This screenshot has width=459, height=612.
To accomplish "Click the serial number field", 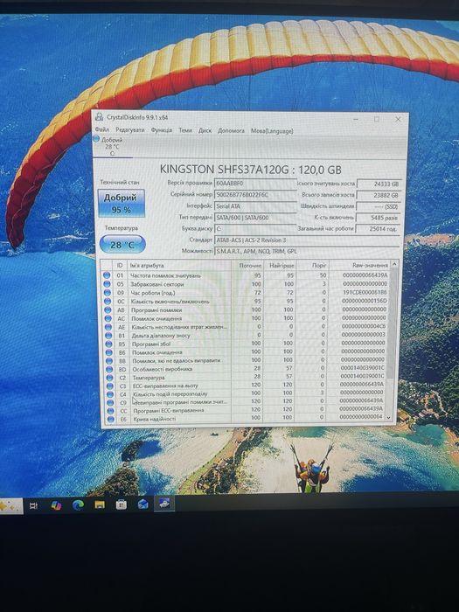I will (255, 194).
